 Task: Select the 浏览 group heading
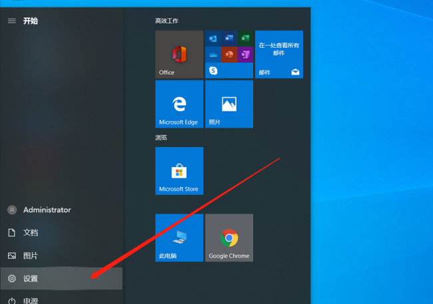[161, 138]
